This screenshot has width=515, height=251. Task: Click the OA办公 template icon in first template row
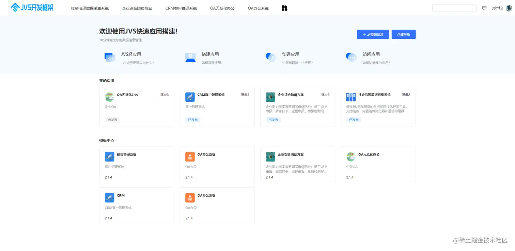(190, 157)
